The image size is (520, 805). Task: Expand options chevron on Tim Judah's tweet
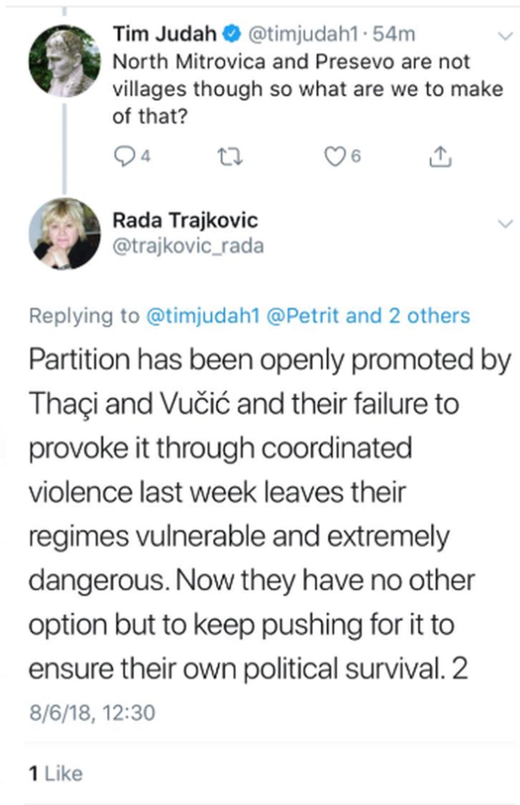[x=505, y=36]
